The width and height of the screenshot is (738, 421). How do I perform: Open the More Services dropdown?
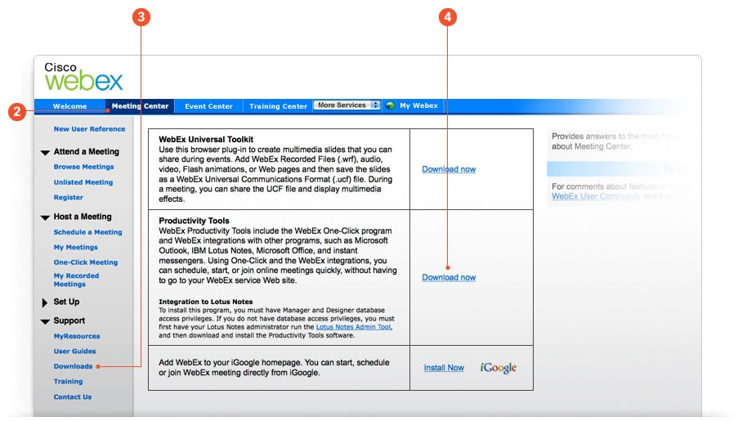click(347, 105)
